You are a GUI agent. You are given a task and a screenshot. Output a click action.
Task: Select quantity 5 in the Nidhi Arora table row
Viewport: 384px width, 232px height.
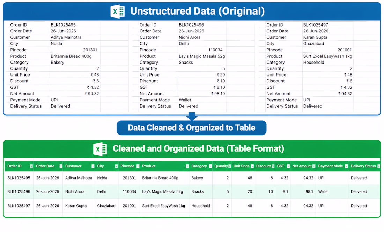pyautogui.click(x=228, y=192)
